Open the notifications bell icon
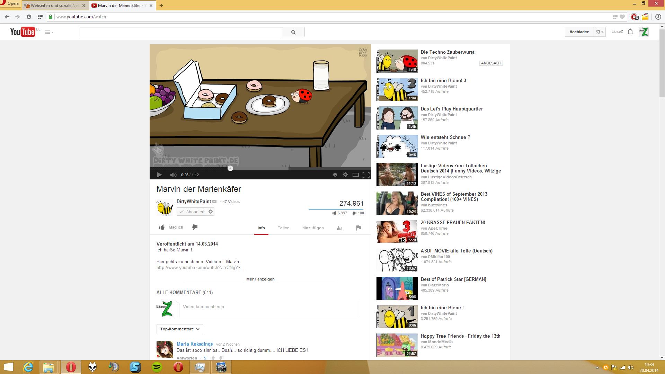The height and width of the screenshot is (374, 665). pos(630,32)
